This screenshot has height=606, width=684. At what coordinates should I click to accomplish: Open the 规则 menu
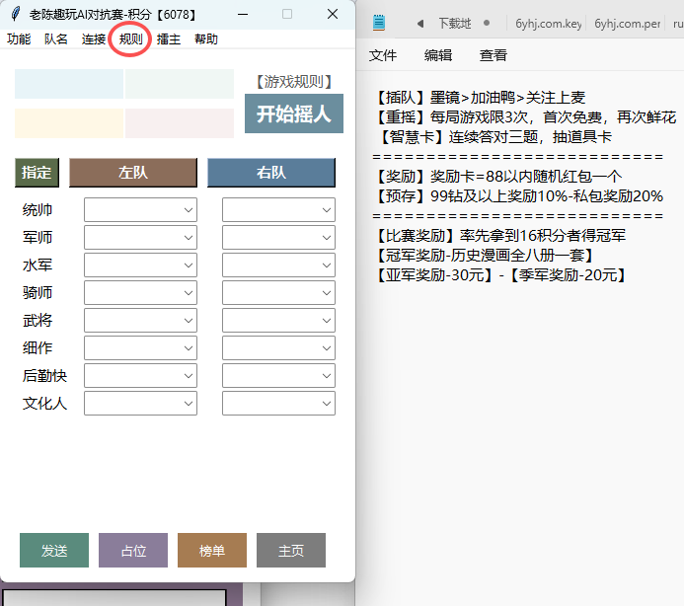pyautogui.click(x=130, y=39)
